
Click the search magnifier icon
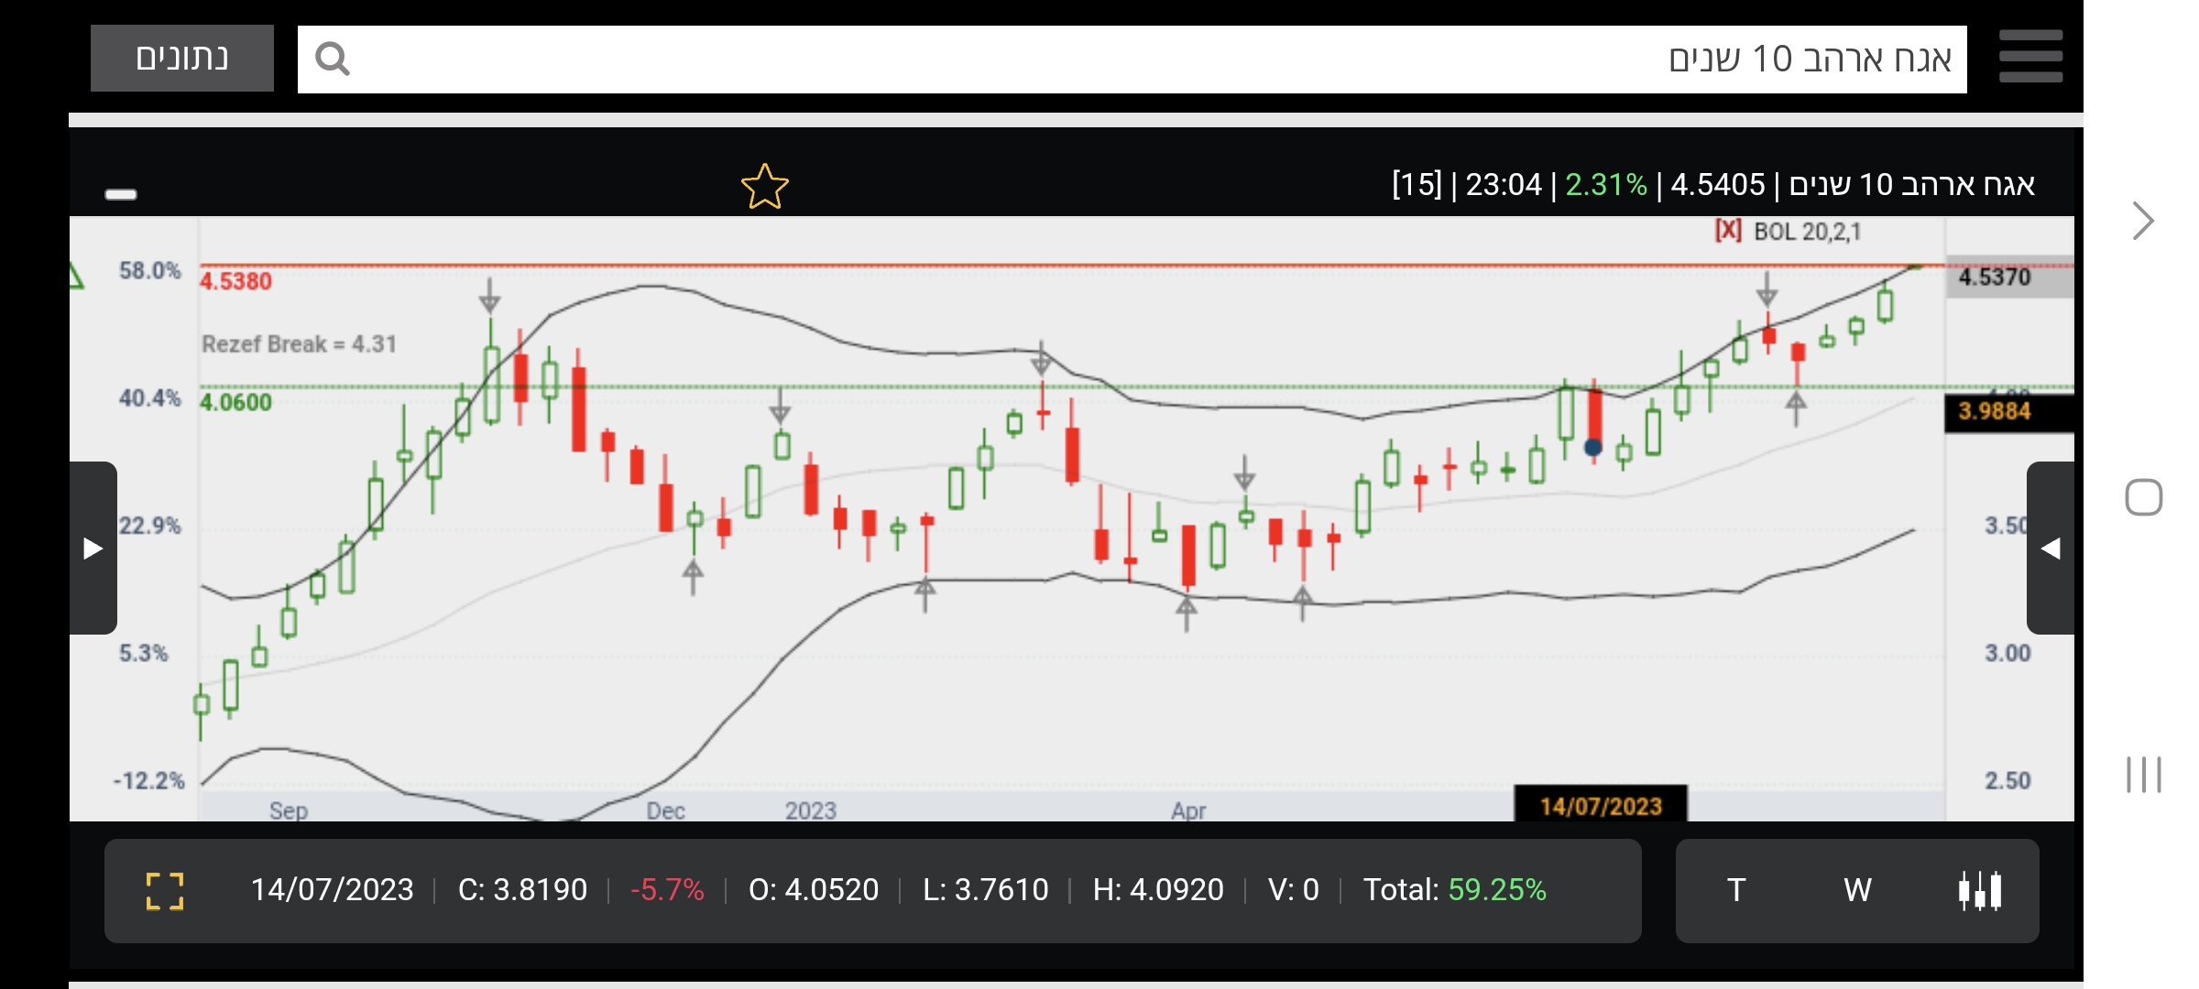[x=332, y=59]
